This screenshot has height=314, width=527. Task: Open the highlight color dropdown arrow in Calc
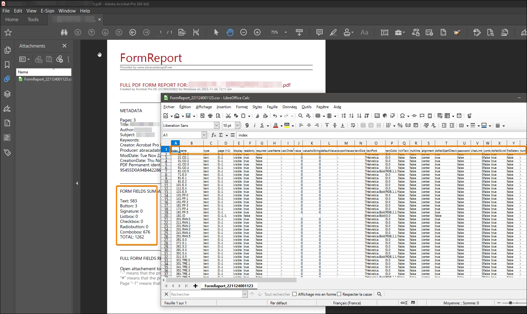[x=293, y=126]
